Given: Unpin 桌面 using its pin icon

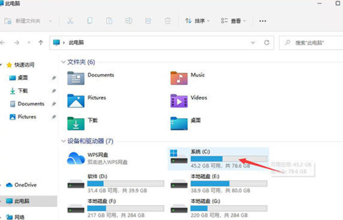Looking at the screenshot, I should tap(54, 78).
